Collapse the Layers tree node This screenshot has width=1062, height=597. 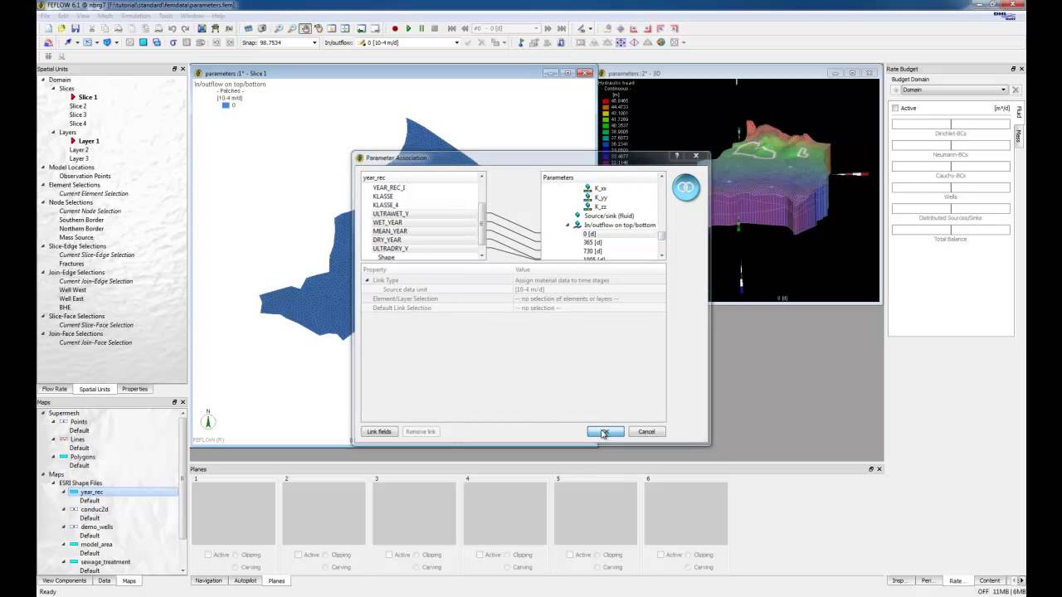(54, 133)
